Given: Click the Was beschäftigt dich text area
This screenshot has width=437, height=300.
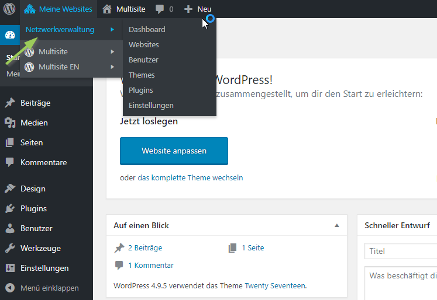Looking at the screenshot, I should click(x=401, y=283).
